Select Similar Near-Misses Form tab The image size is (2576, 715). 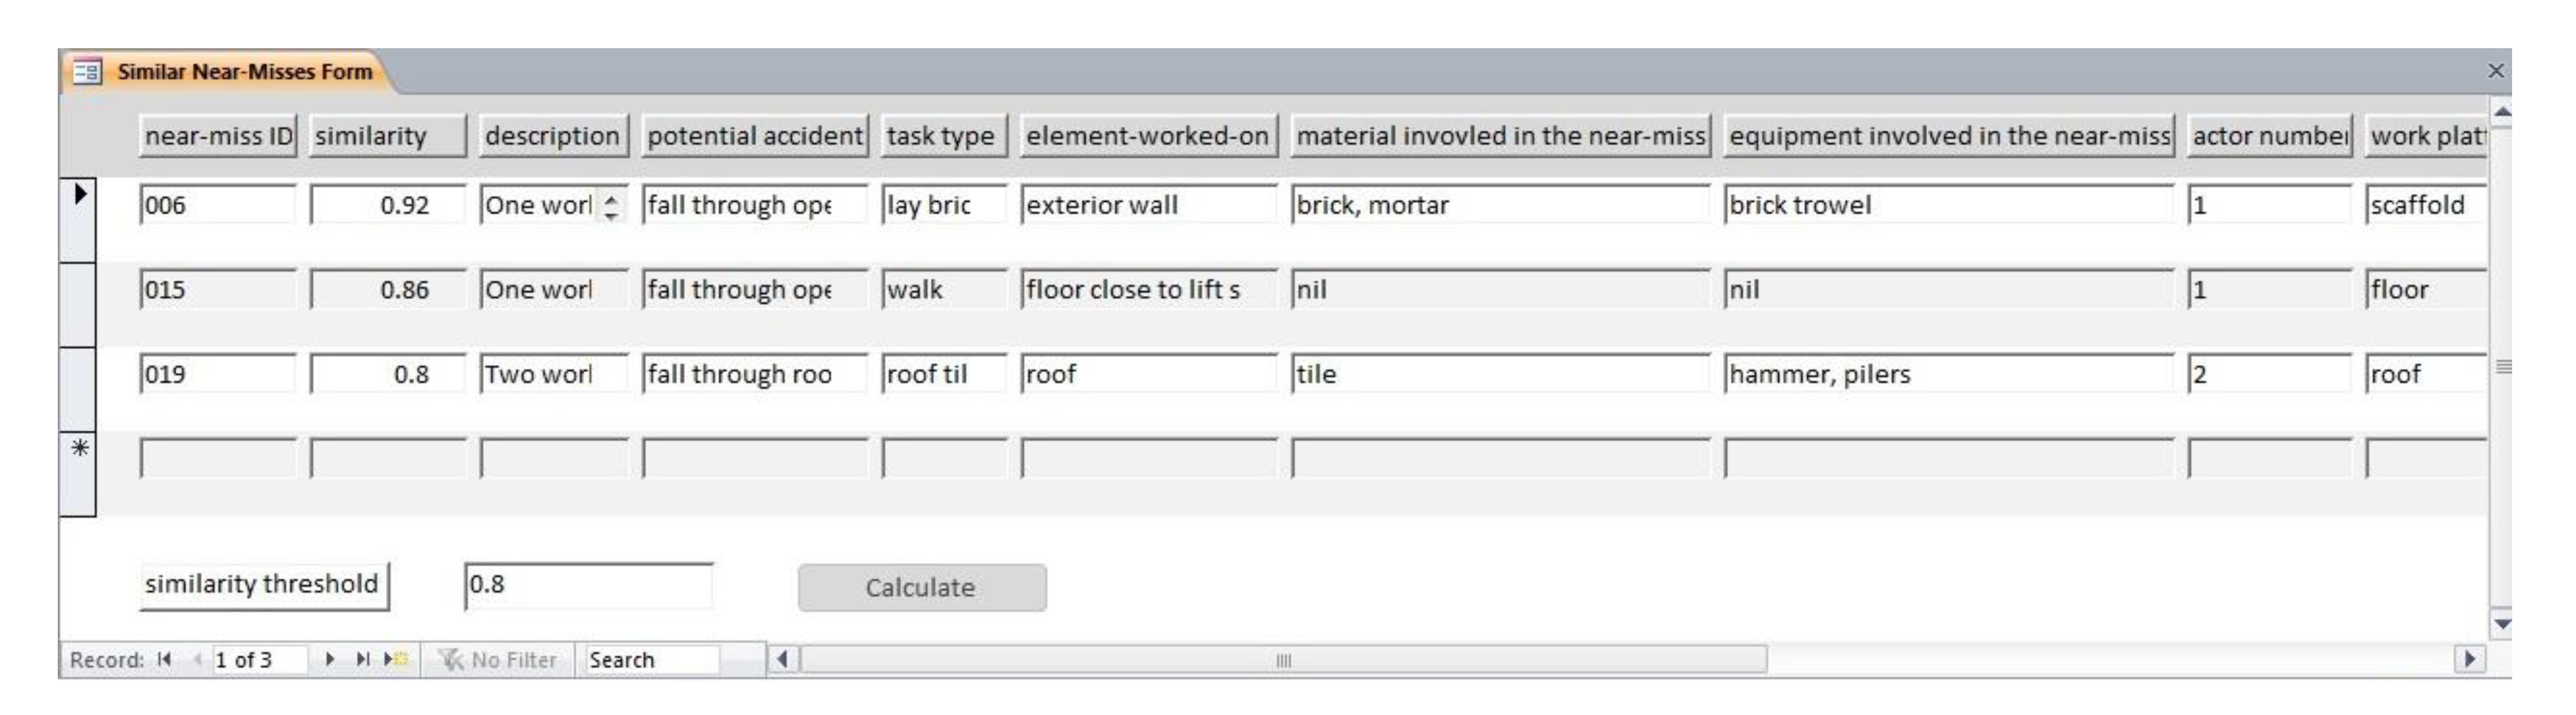click(x=244, y=72)
